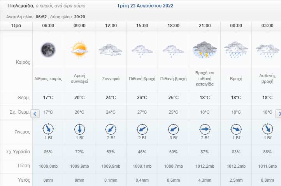Click the possible rain icon at 18:00
The image size is (281, 186).
173,51
